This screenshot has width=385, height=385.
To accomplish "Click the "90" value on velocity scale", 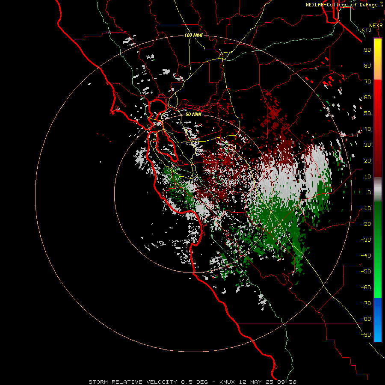I will [367, 50].
